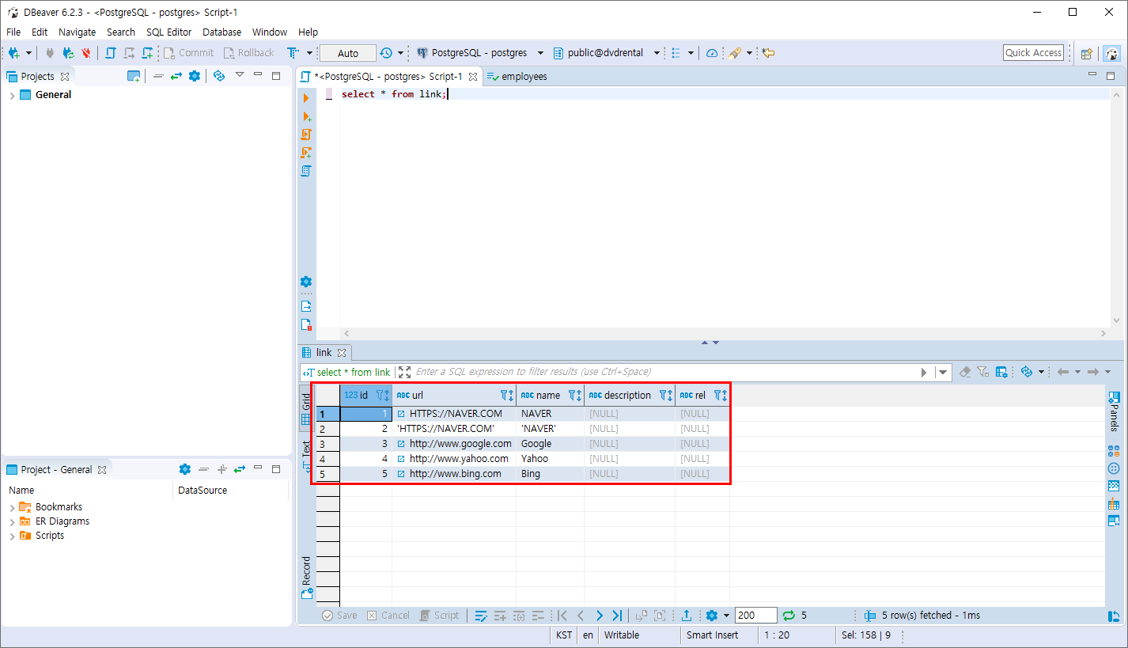Screen dimensions: 1128x648
Task: Jump to first row icon in results toolbar
Action: [562, 616]
